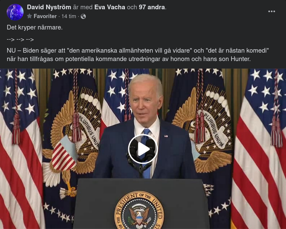286x229 pixels.
Task: Click the arrows line in the post
Action: pyautogui.click(x=20, y=40)
